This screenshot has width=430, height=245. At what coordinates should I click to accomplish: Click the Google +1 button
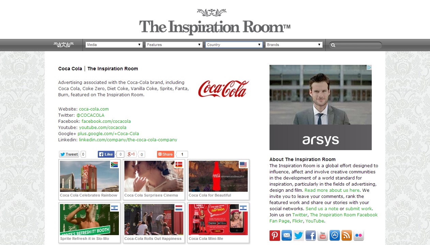(x=131, y=154)
